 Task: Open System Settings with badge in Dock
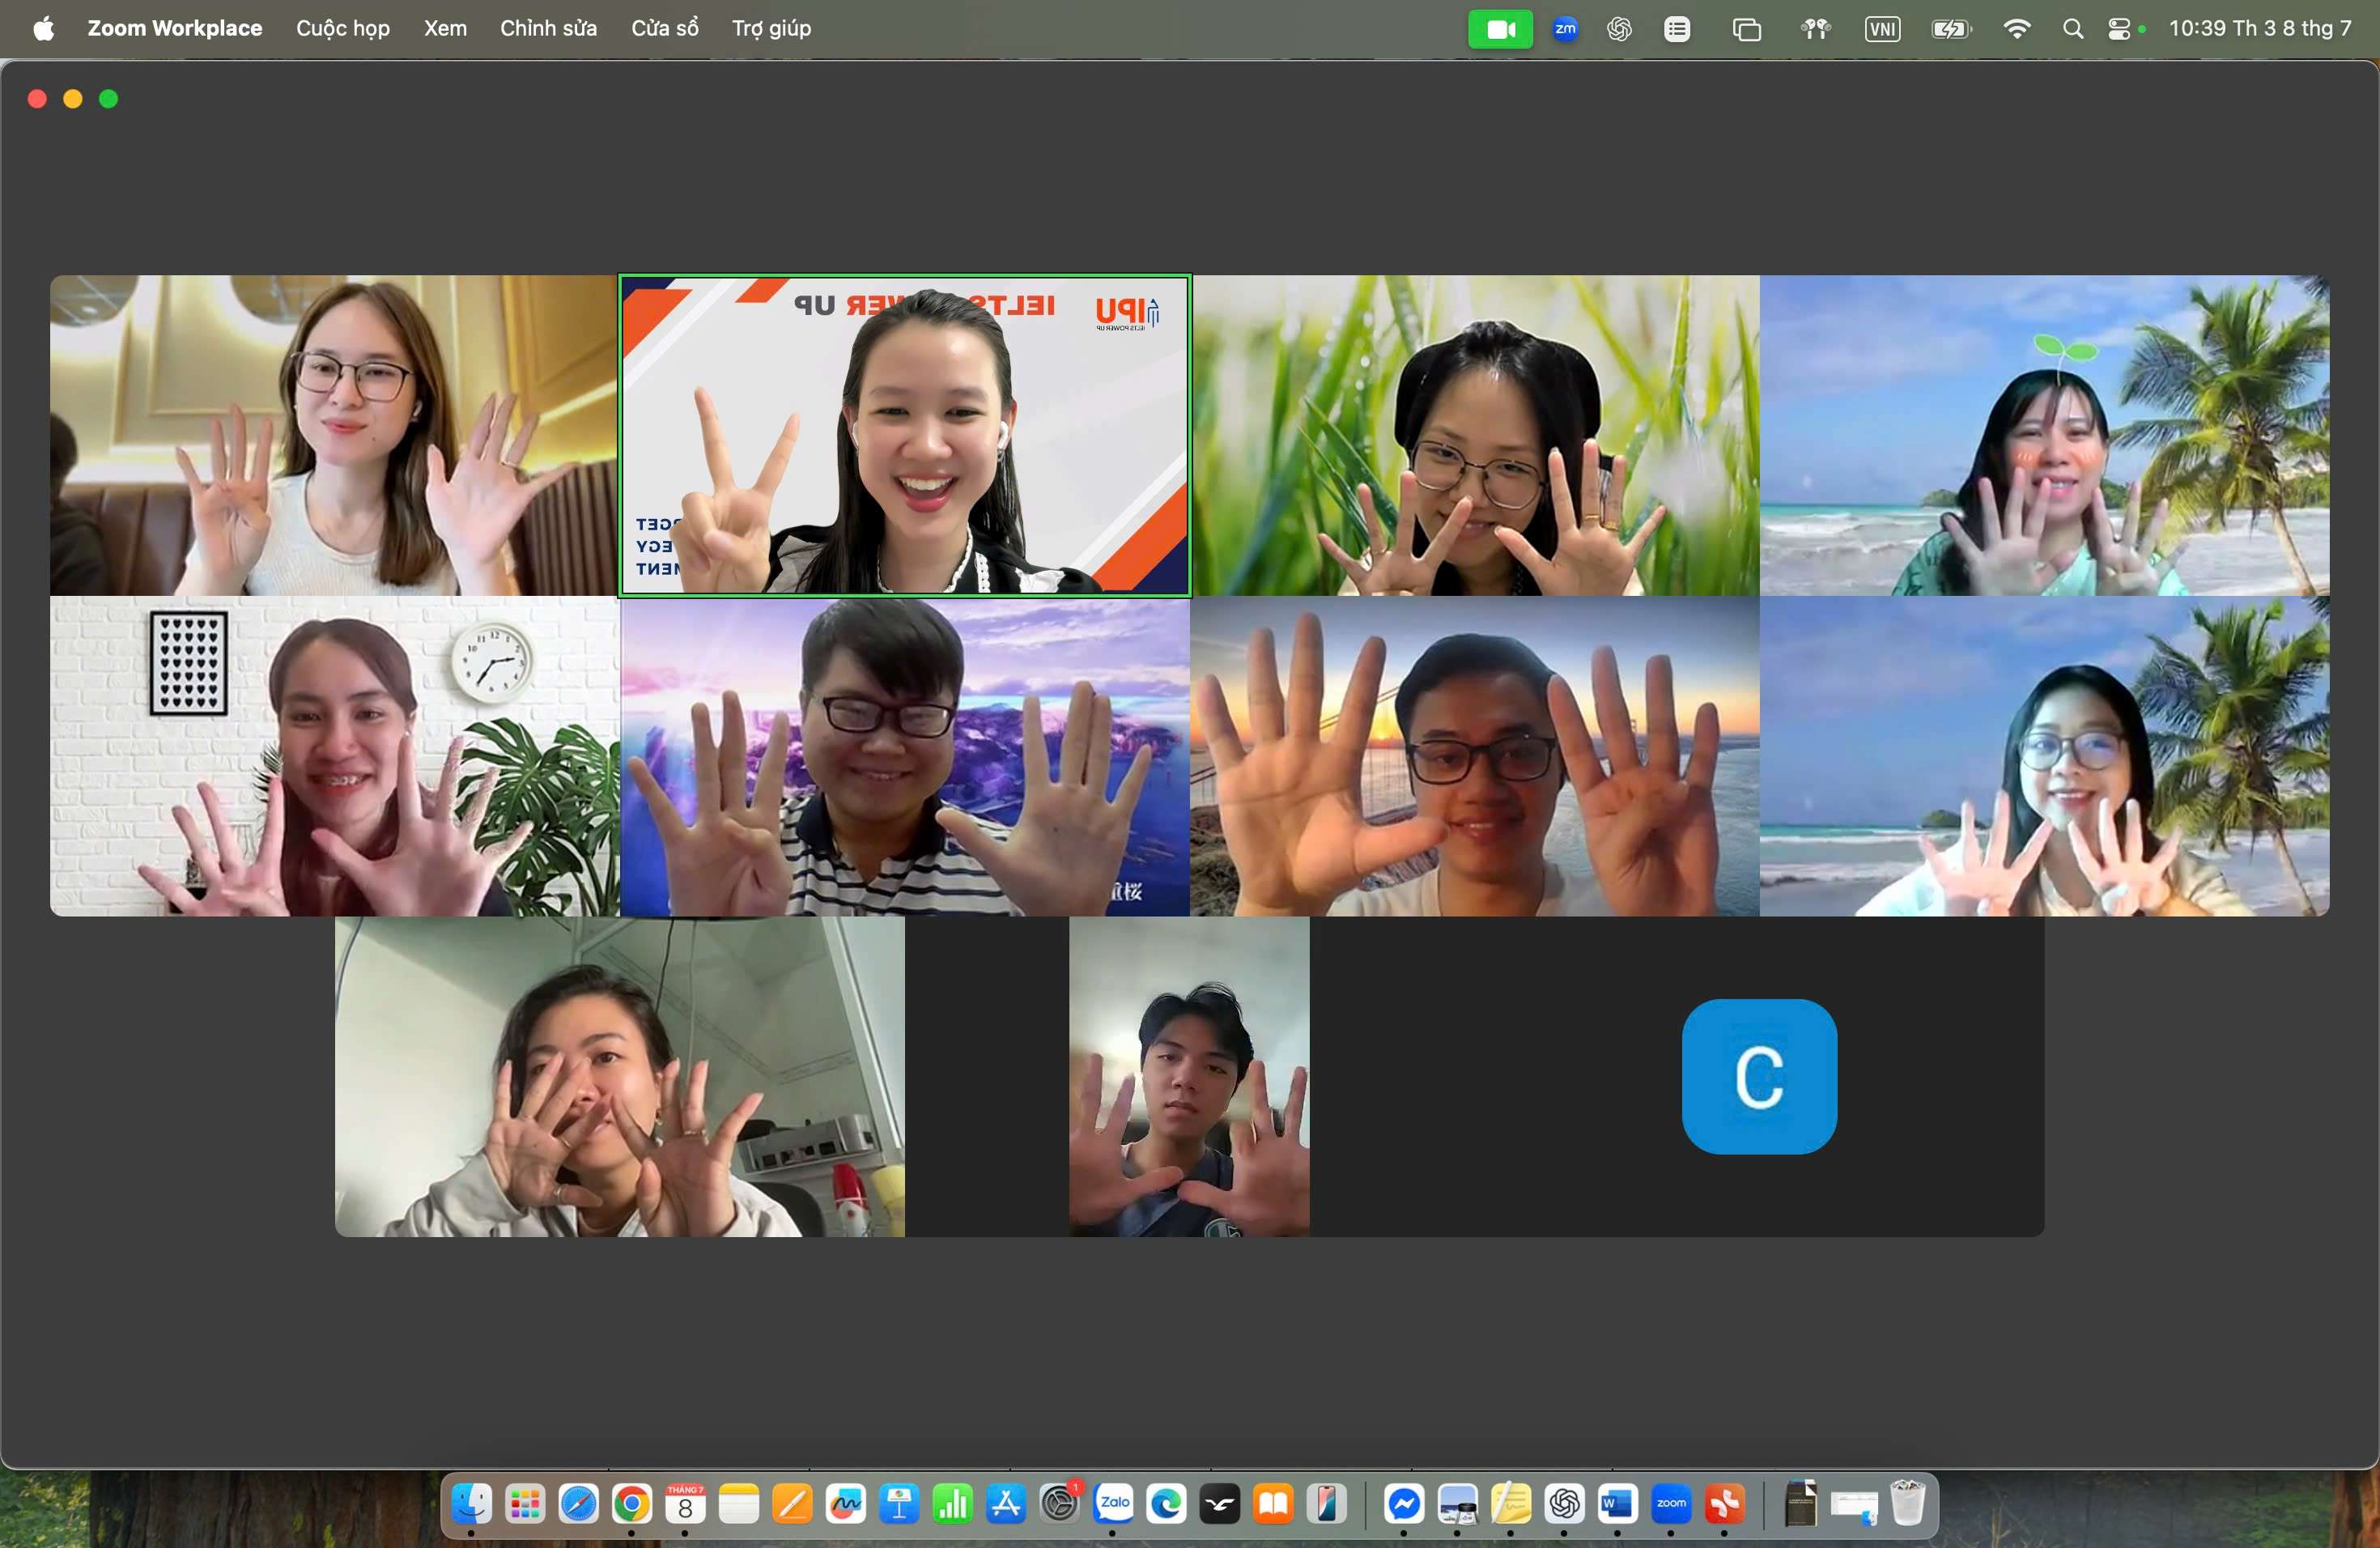click(x=1059, y=1504)
